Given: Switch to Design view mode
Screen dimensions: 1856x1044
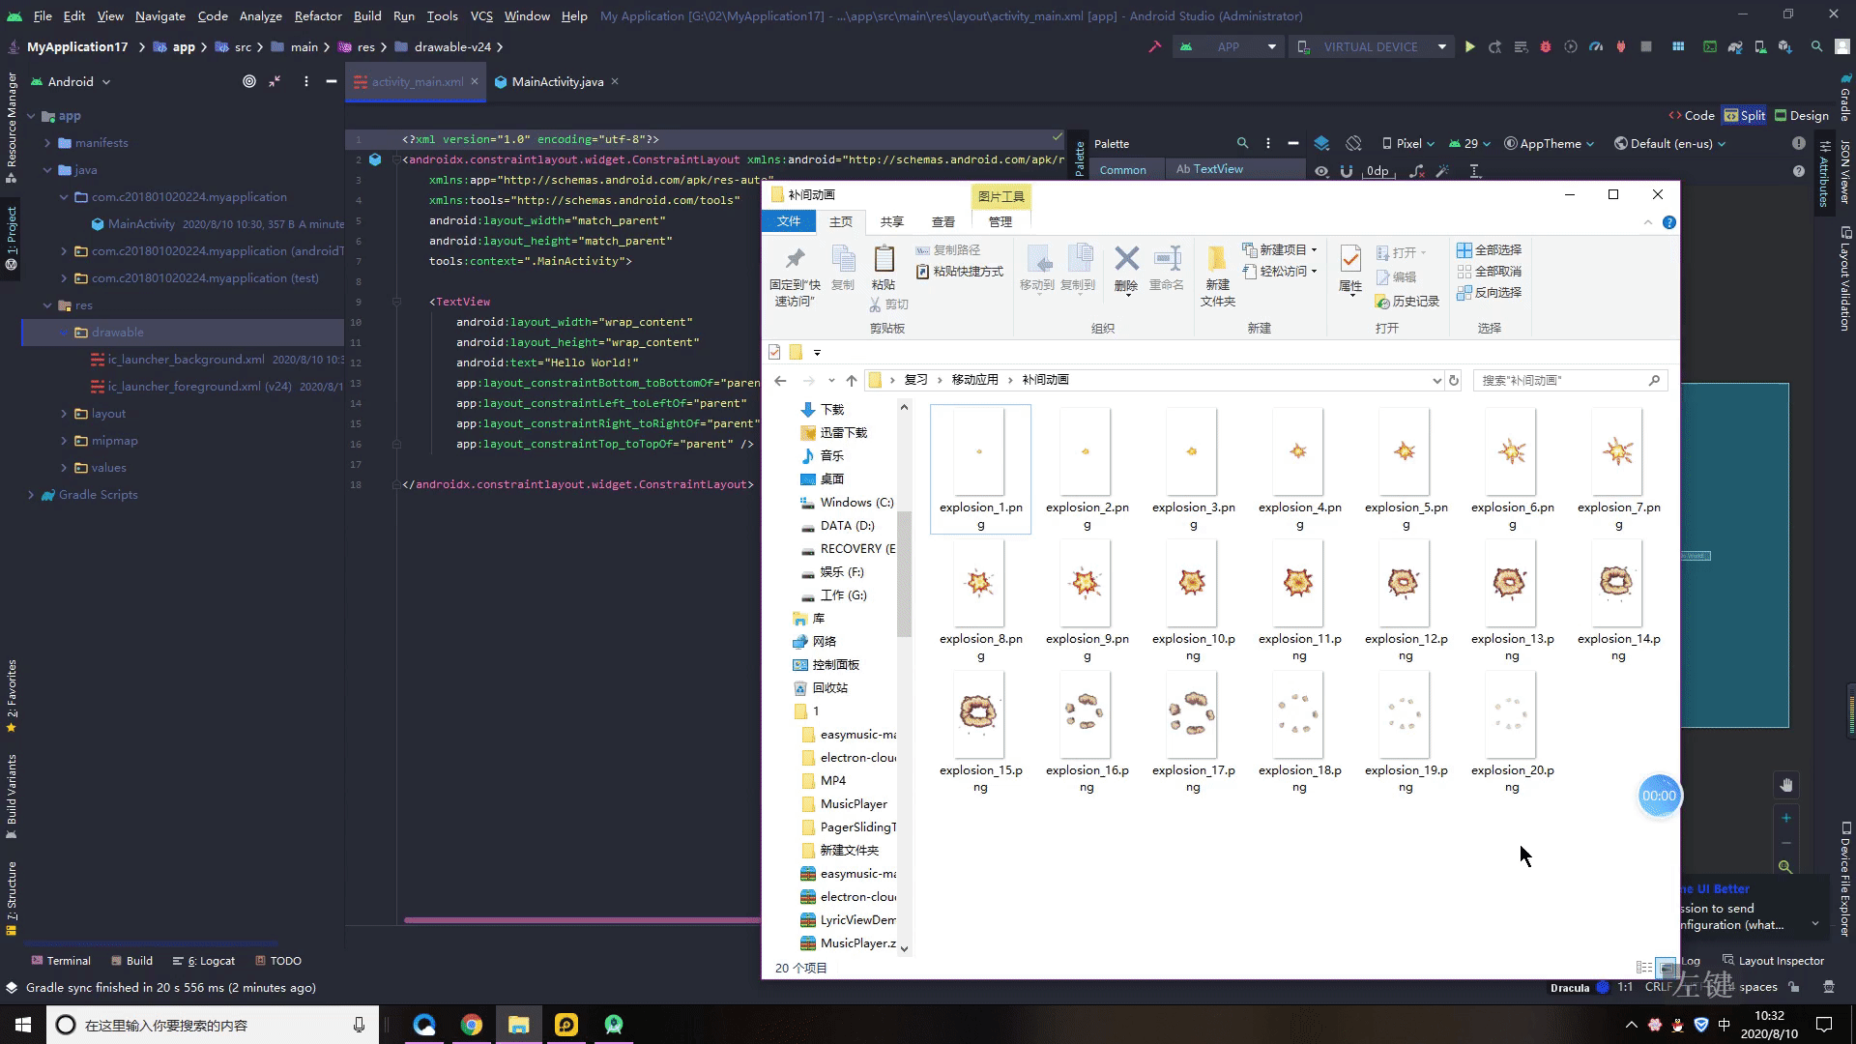Looking at the screenshot, I should point(1801,115).
